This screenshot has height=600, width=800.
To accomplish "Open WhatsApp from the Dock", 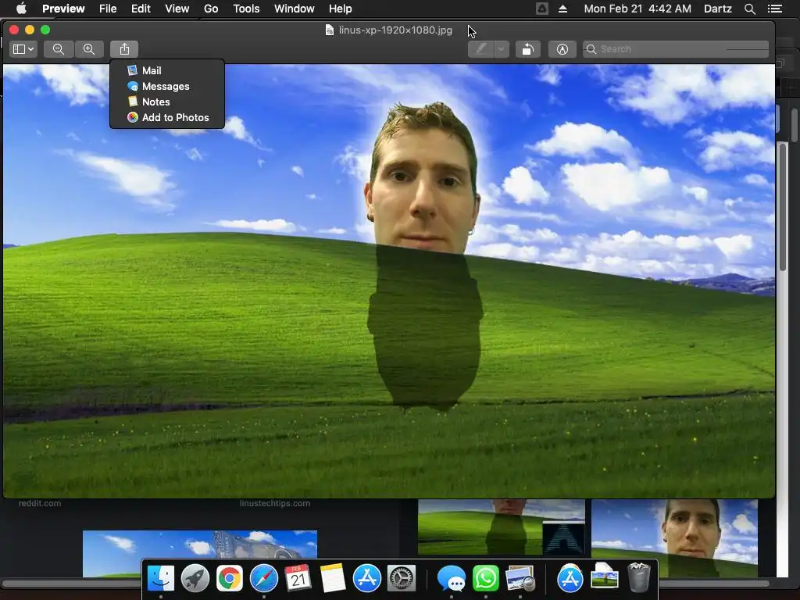I will click(x=485, y=578).
